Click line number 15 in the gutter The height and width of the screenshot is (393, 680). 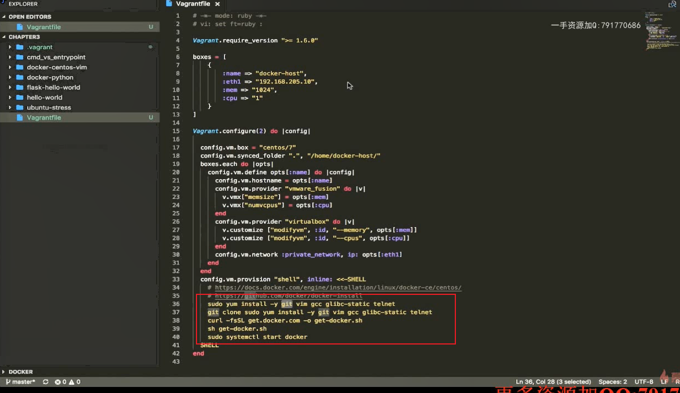[x=176, y=131]
